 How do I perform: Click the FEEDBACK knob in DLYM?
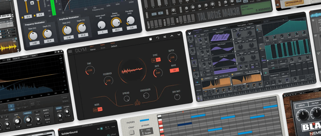(108, 80)
